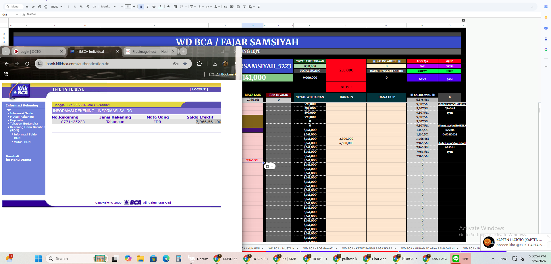Open a new browser tab
This screenshot has width=551, height=264.
click(183, 51)
